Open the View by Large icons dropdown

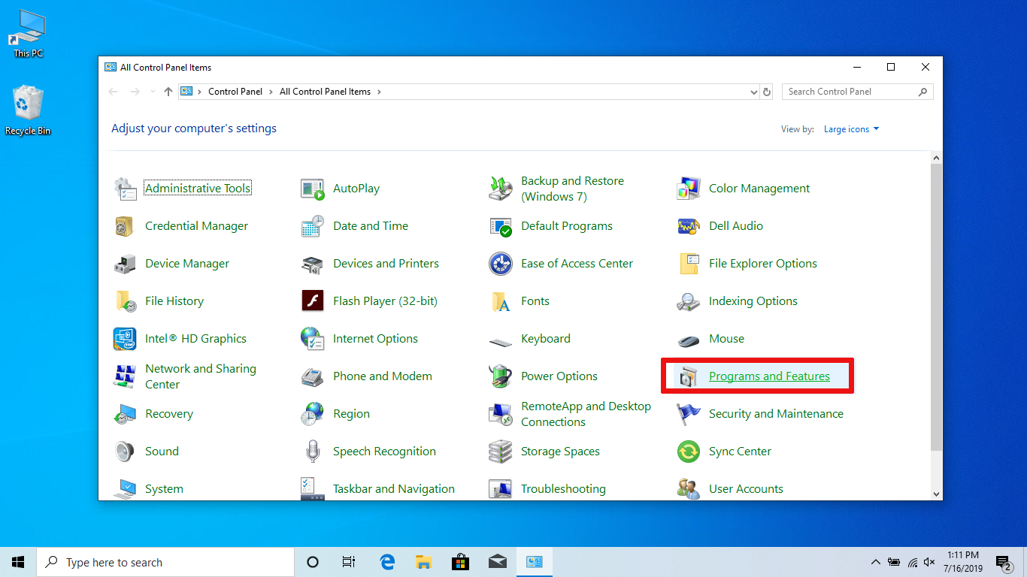(851, 129)
